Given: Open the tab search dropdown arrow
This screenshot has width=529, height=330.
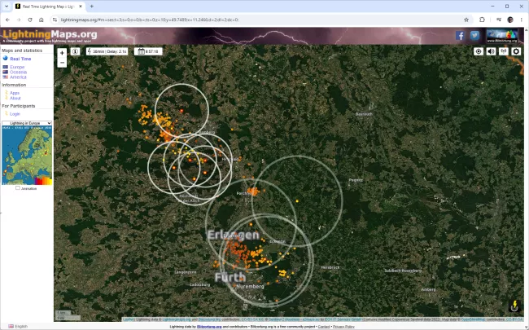Looking at the screenshot, I should [6, 7].
